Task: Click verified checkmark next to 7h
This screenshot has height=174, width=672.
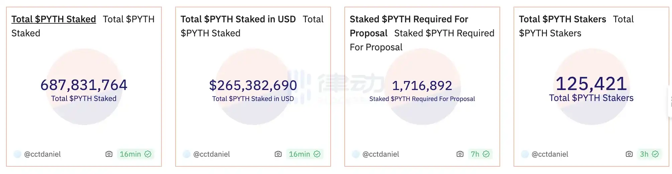Action: pos(486,154)
